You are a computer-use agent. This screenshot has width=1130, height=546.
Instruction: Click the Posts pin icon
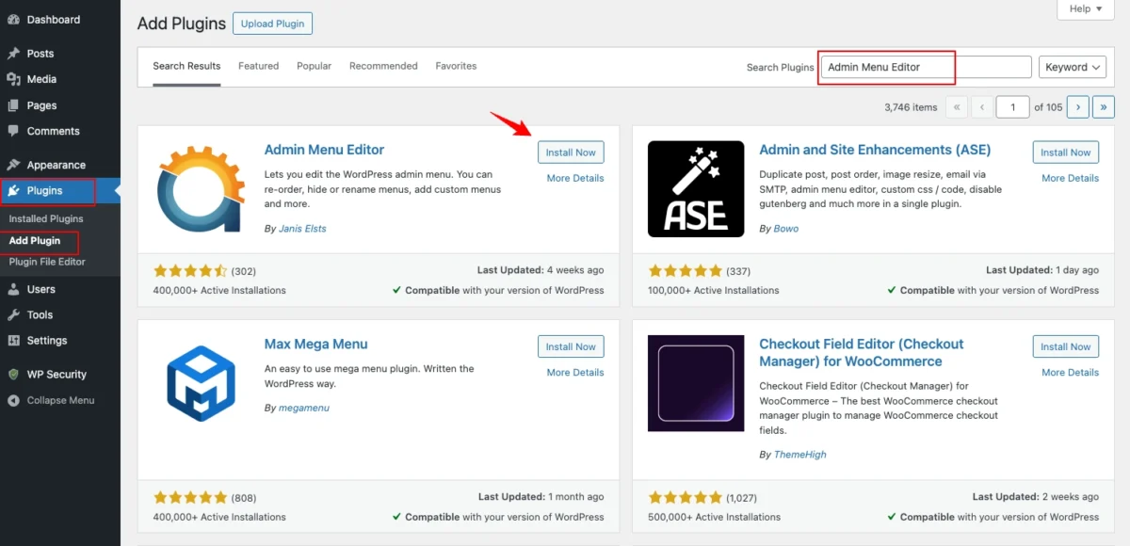coord(13,54)
